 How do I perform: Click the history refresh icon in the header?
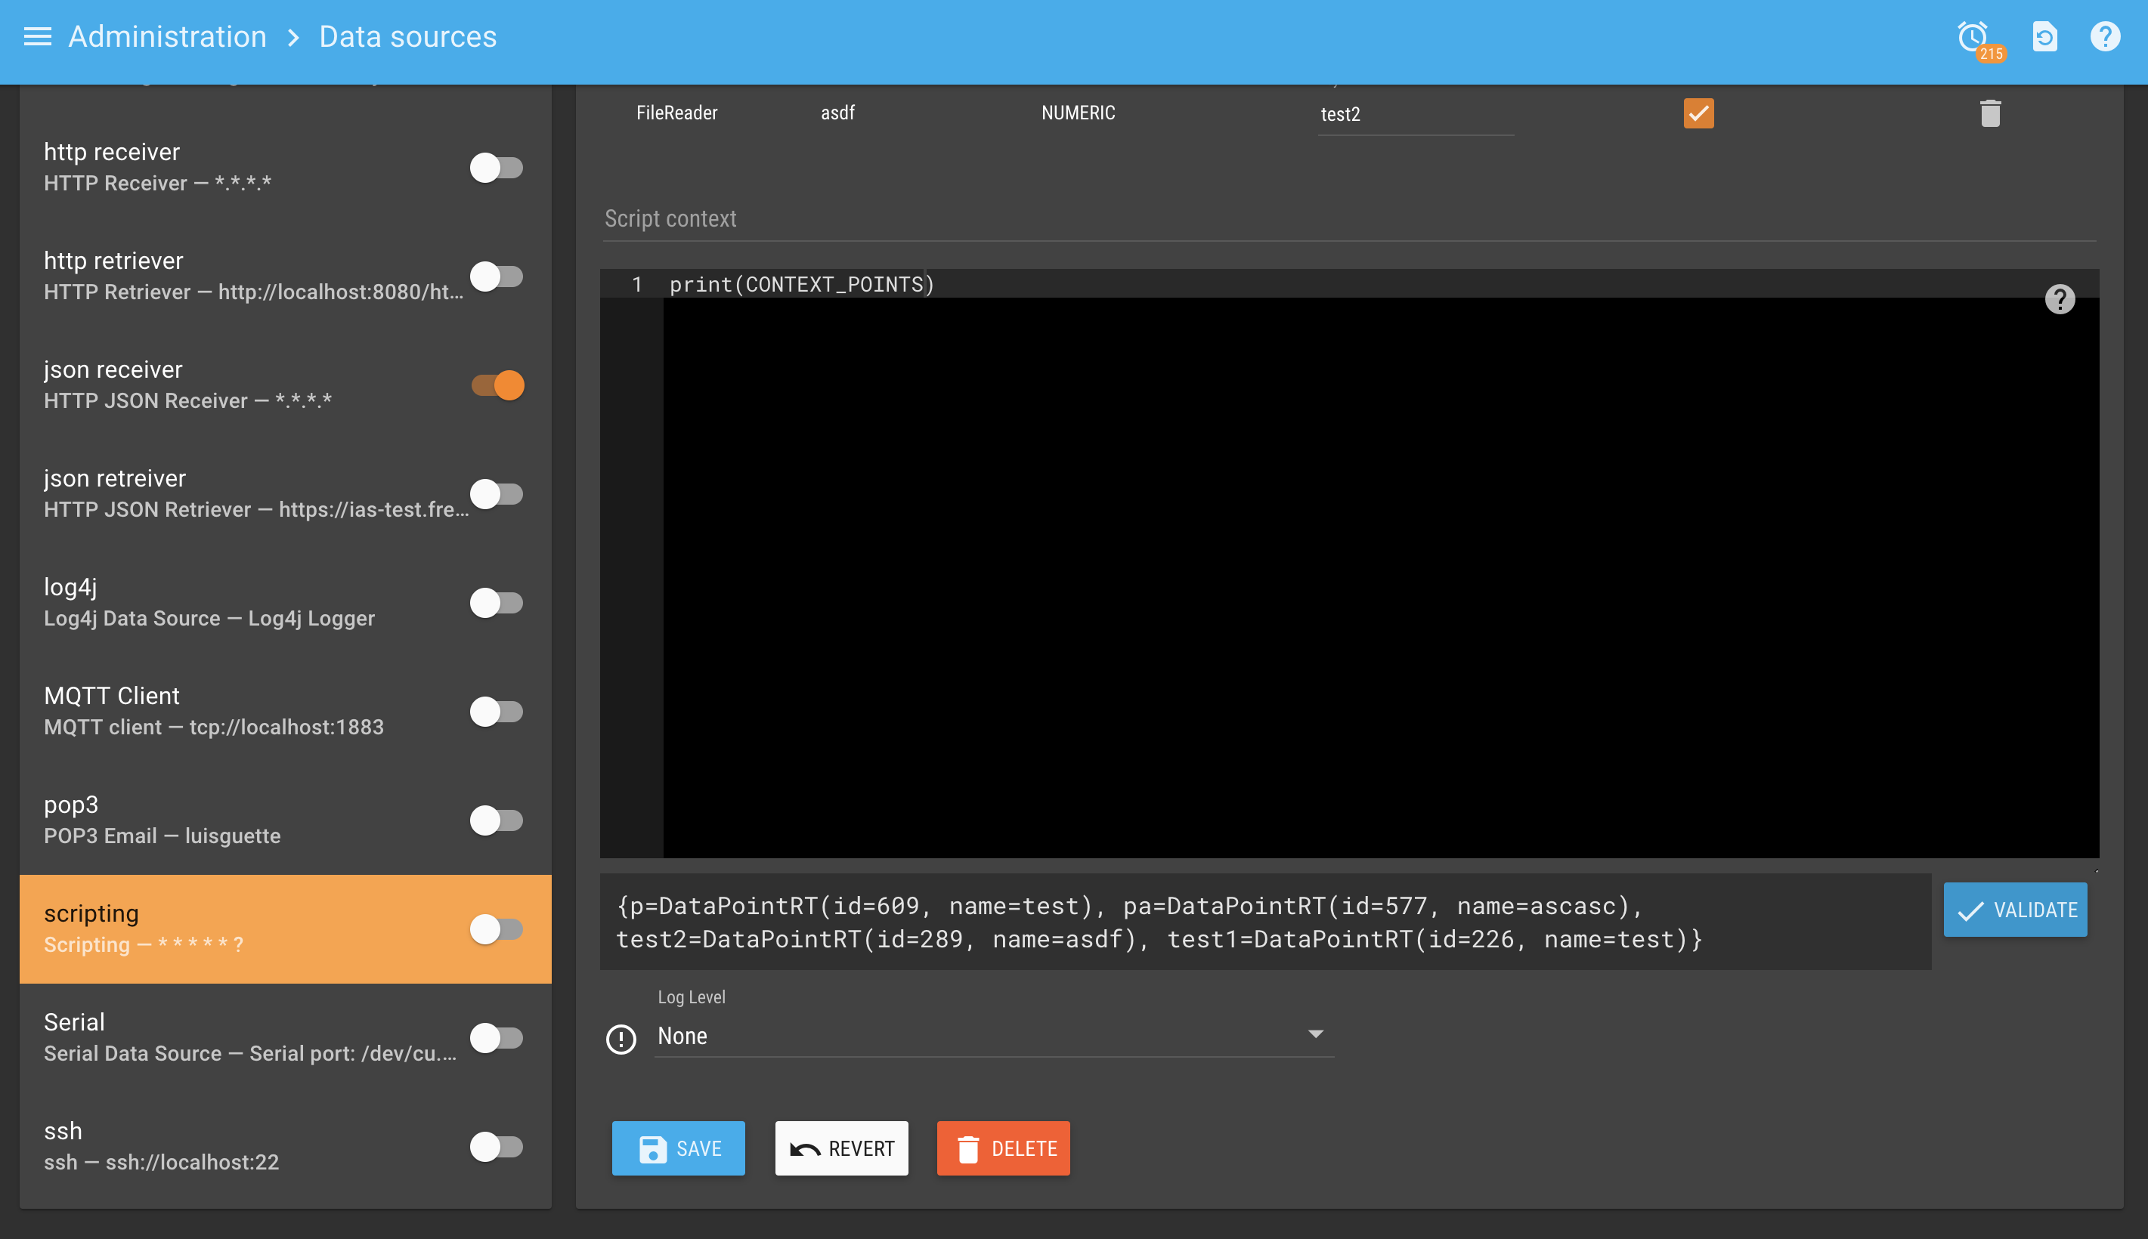2044,36
